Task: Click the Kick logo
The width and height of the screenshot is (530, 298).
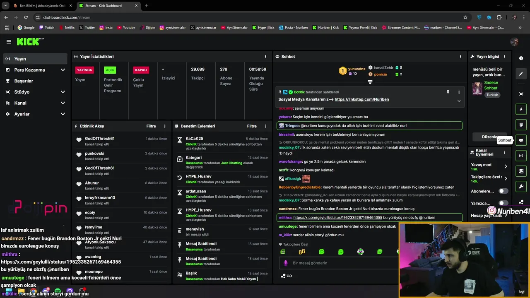Action: tap(30, 41)
